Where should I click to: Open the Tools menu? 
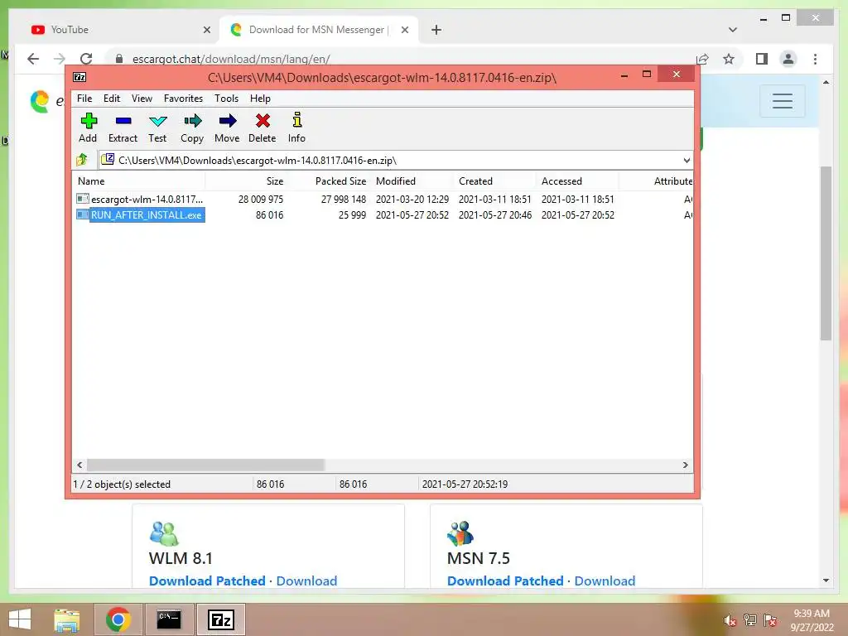pyautogui.click(x=226, y=99)
